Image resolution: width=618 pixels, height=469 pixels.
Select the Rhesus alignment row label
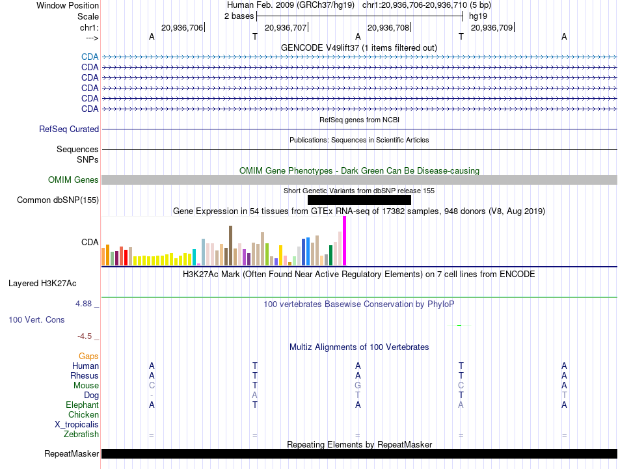[85, 375]
